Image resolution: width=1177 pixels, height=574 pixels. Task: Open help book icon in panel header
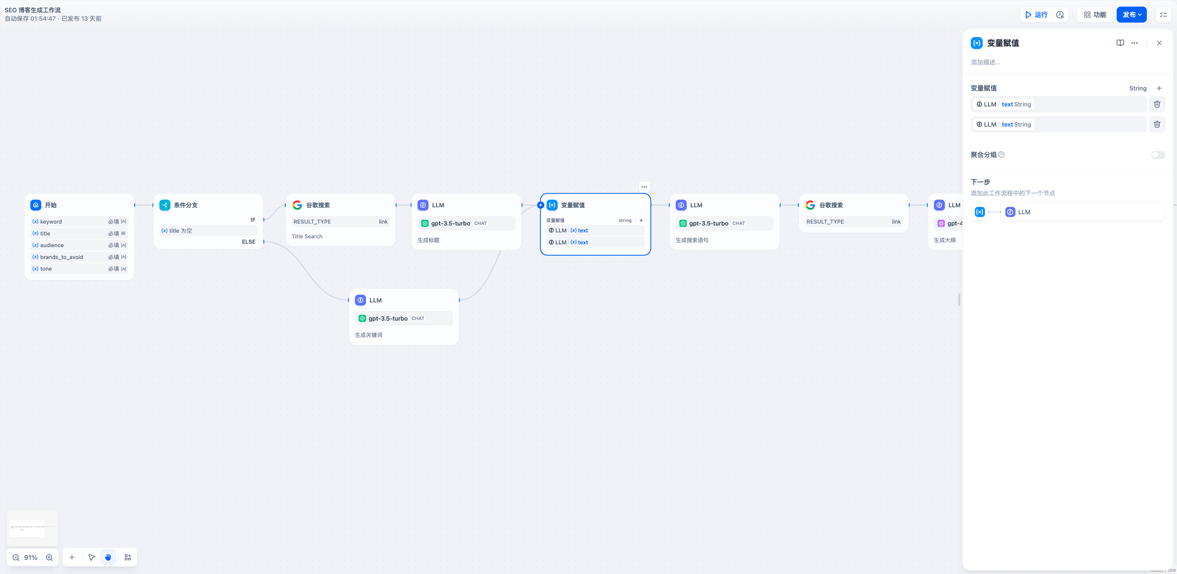click(1120, 43)
